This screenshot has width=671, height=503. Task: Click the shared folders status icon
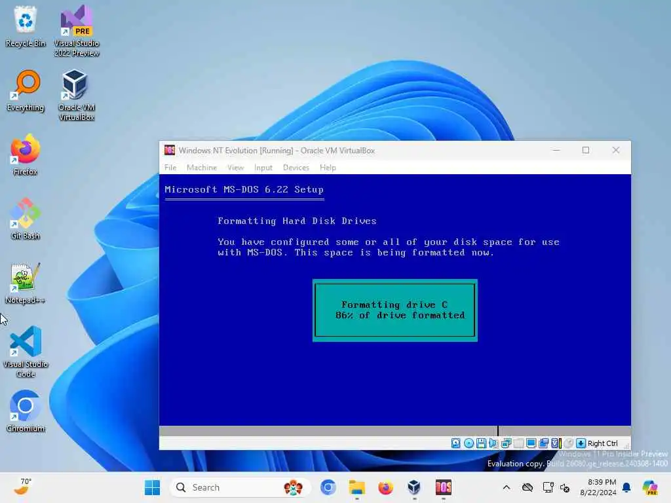point(543,443)
